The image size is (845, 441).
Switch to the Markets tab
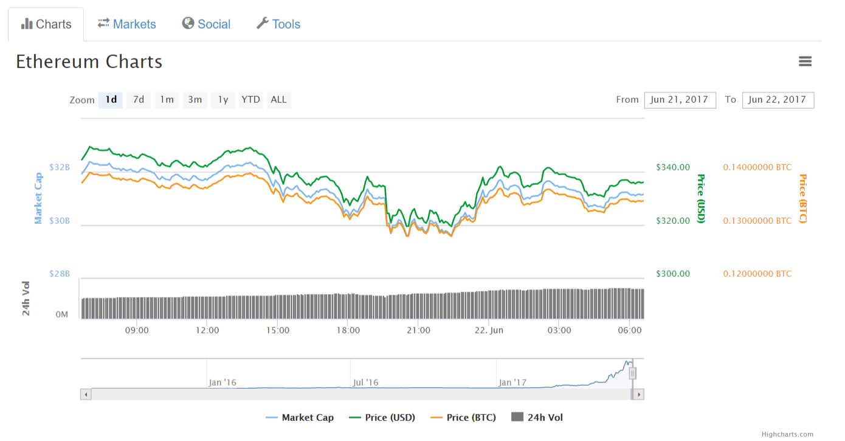tap(134, 24)
